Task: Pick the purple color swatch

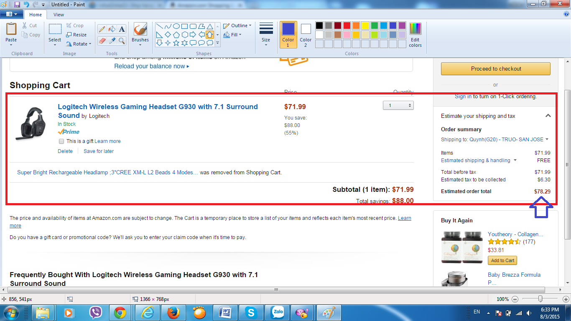Action: [x=402, y=26]
